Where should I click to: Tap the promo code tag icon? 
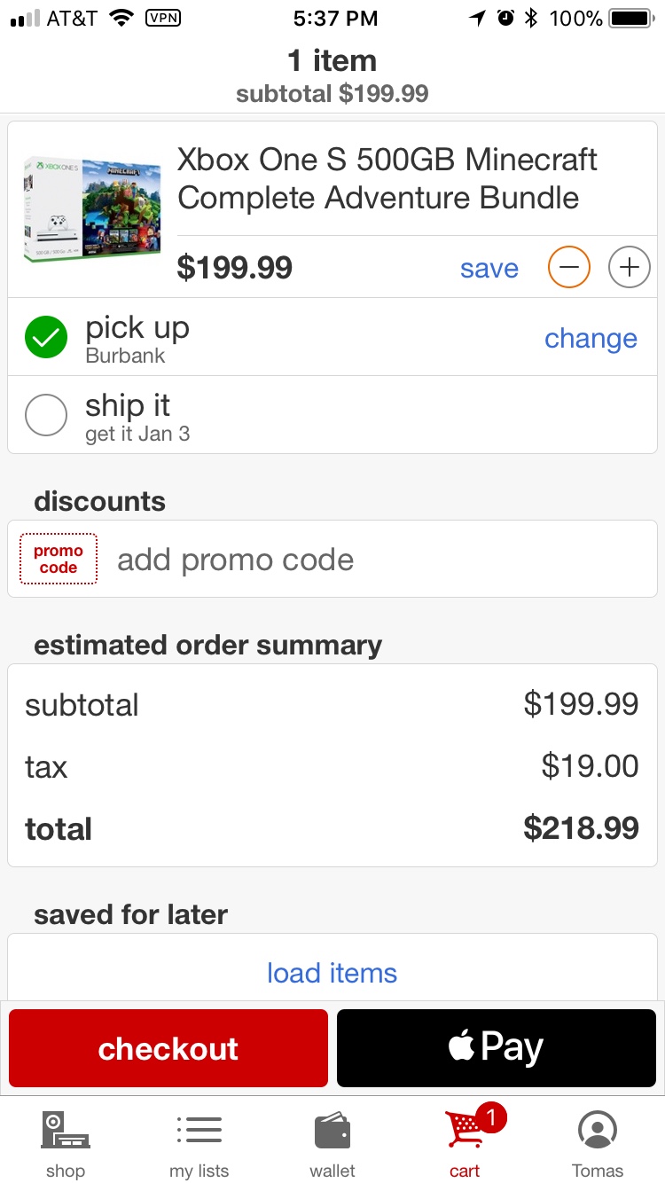point(59,559)
